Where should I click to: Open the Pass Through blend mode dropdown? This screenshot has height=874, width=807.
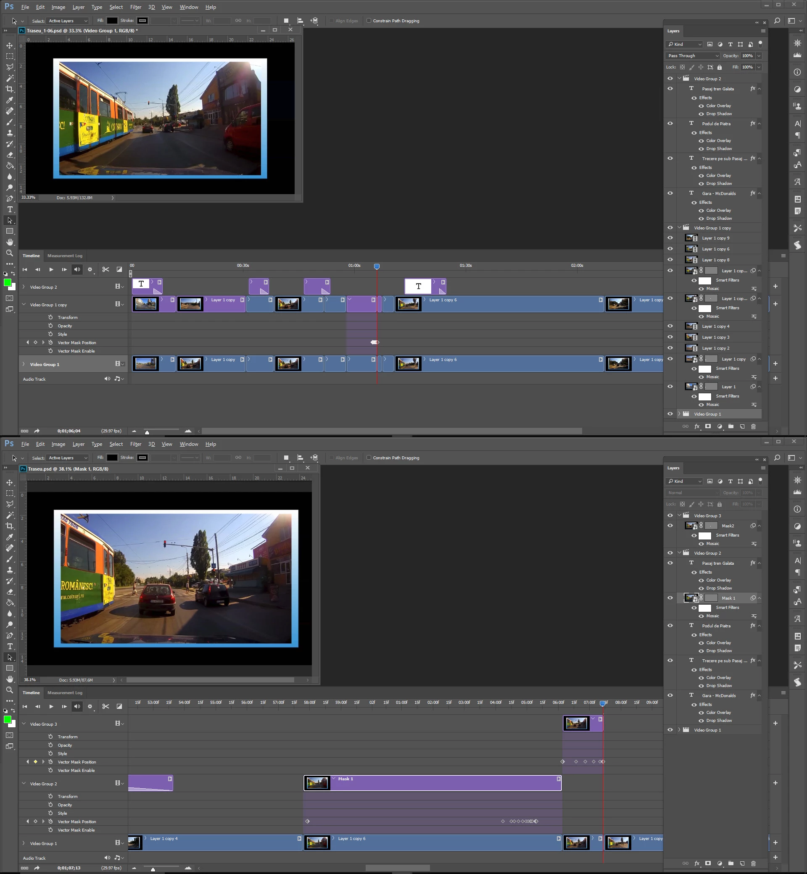(x=693, y=56)
